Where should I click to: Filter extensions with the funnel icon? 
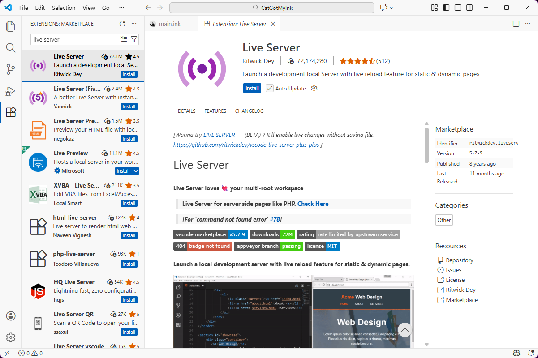134,39
